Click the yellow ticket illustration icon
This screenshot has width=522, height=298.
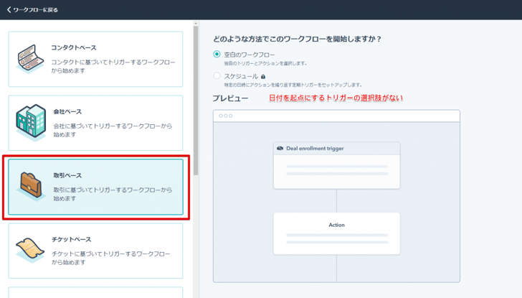click(30, 249)
